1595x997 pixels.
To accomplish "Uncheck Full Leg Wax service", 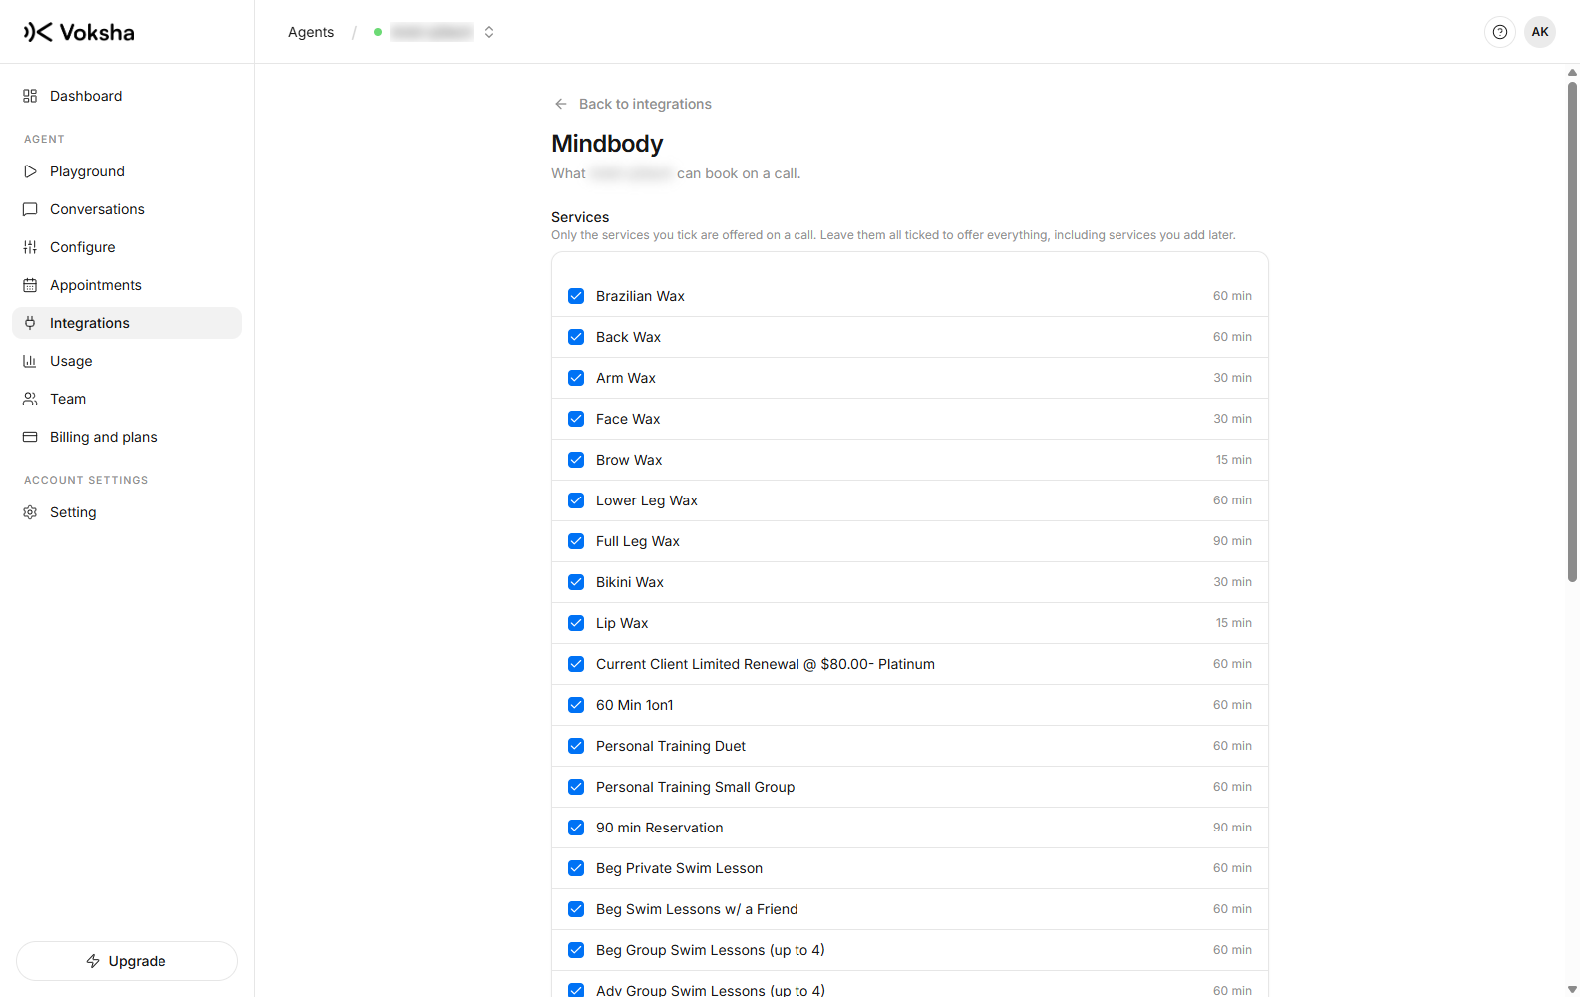I will point(576,541).
